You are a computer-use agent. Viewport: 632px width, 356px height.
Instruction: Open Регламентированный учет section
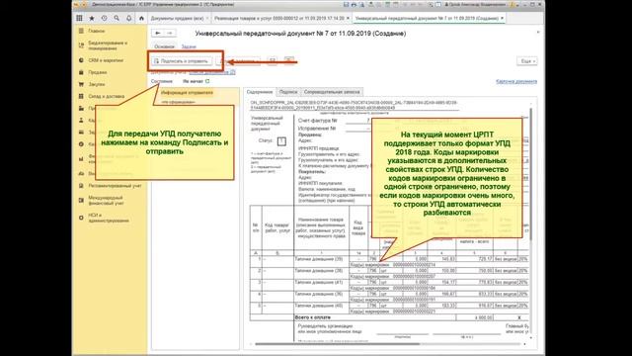(x=115, y=186)
